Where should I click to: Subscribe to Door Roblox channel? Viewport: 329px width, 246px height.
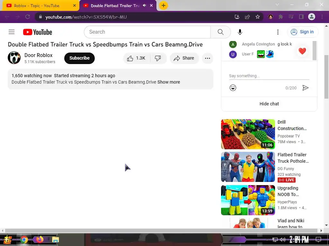pos(79,58)
